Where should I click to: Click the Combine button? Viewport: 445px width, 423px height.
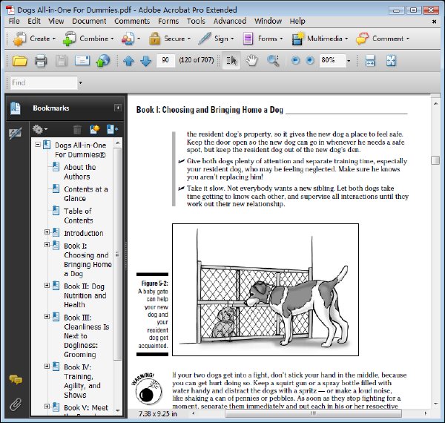pyautogui.click(x=88, y=39)
